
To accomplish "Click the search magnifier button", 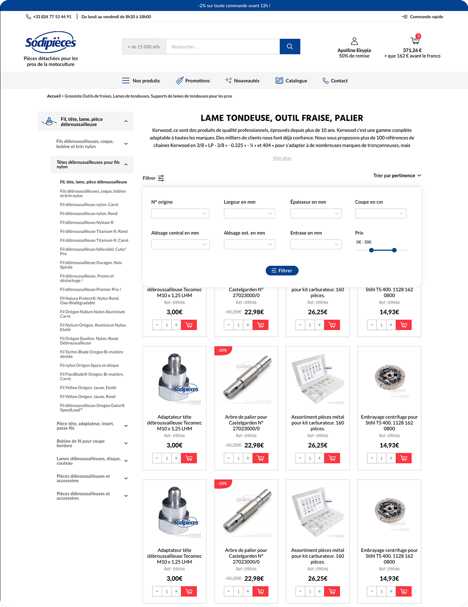I will click(290, 46).
